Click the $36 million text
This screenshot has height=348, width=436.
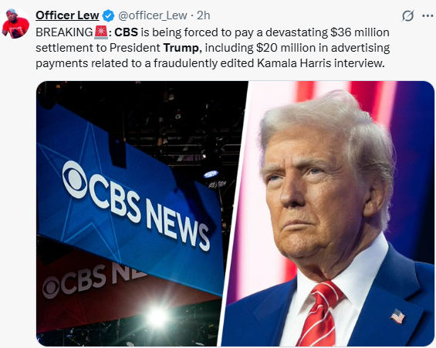[360, 32]
